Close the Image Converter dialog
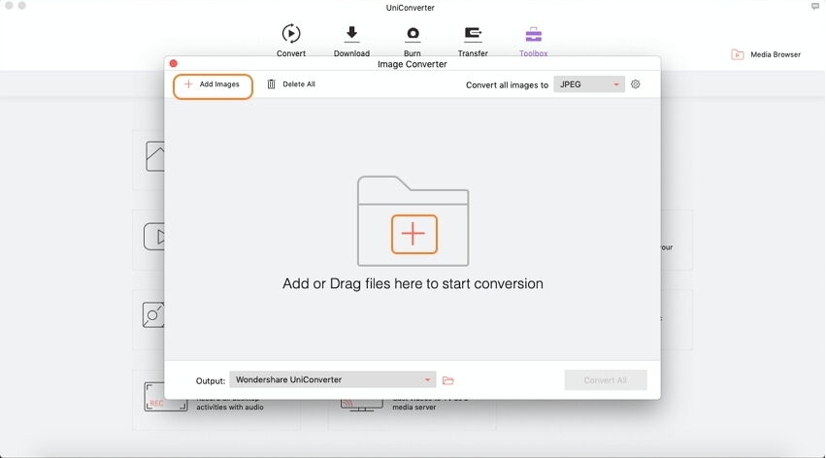This screenshot has height=458, width=826. coord(174,64)
